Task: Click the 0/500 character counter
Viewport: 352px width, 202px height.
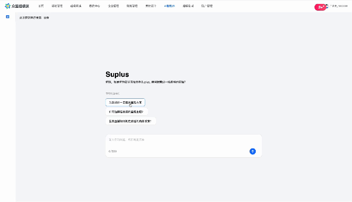Action: coord(113,151)
